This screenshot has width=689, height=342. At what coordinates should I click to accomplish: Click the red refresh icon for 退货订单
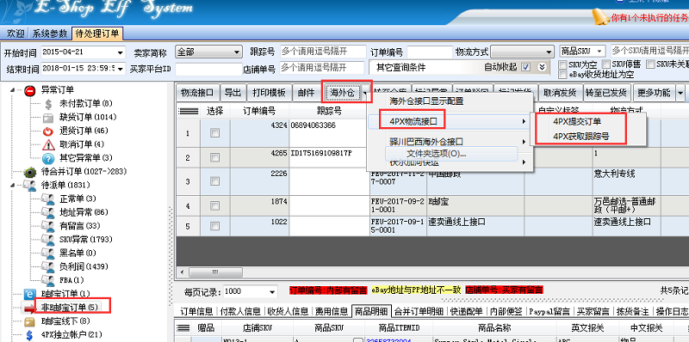(48, 131)
